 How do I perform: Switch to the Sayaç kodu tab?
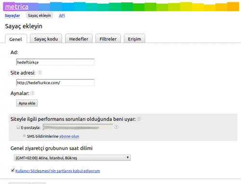[46, 39]
